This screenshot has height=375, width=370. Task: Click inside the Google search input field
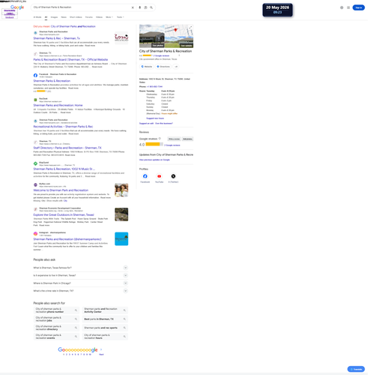click(82, 7)
